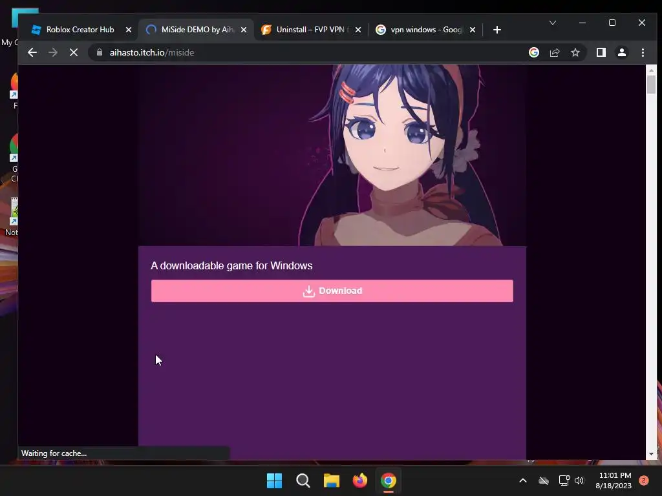Stop loading the page
662x496 pixels.
pyautogui.click(x=74, y=52)
